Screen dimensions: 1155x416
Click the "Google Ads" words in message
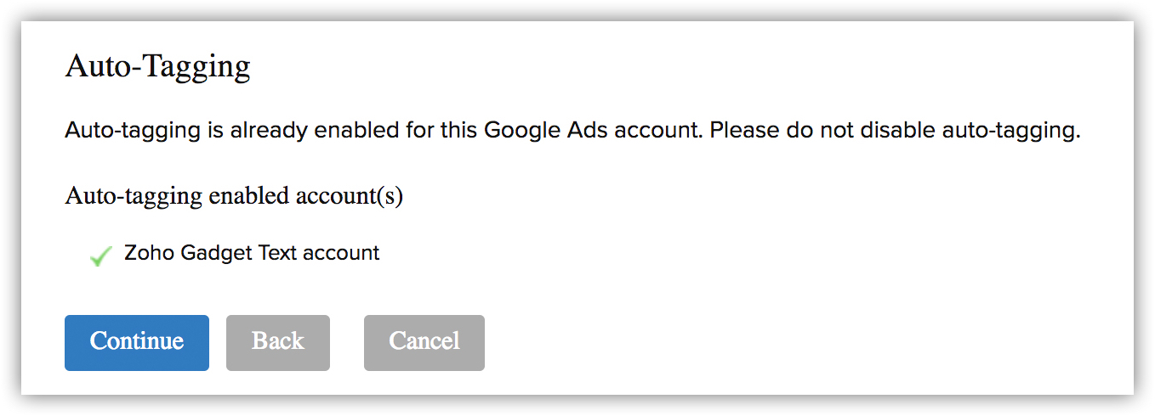click(544, 132)
